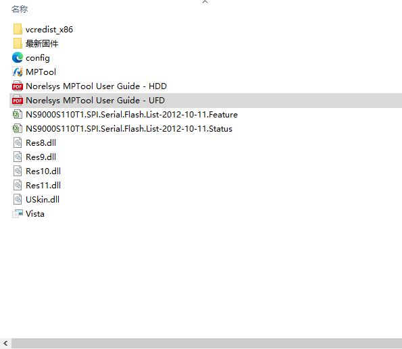Sort by the 名称 column header
402x349 pixels.
[20, 9]
